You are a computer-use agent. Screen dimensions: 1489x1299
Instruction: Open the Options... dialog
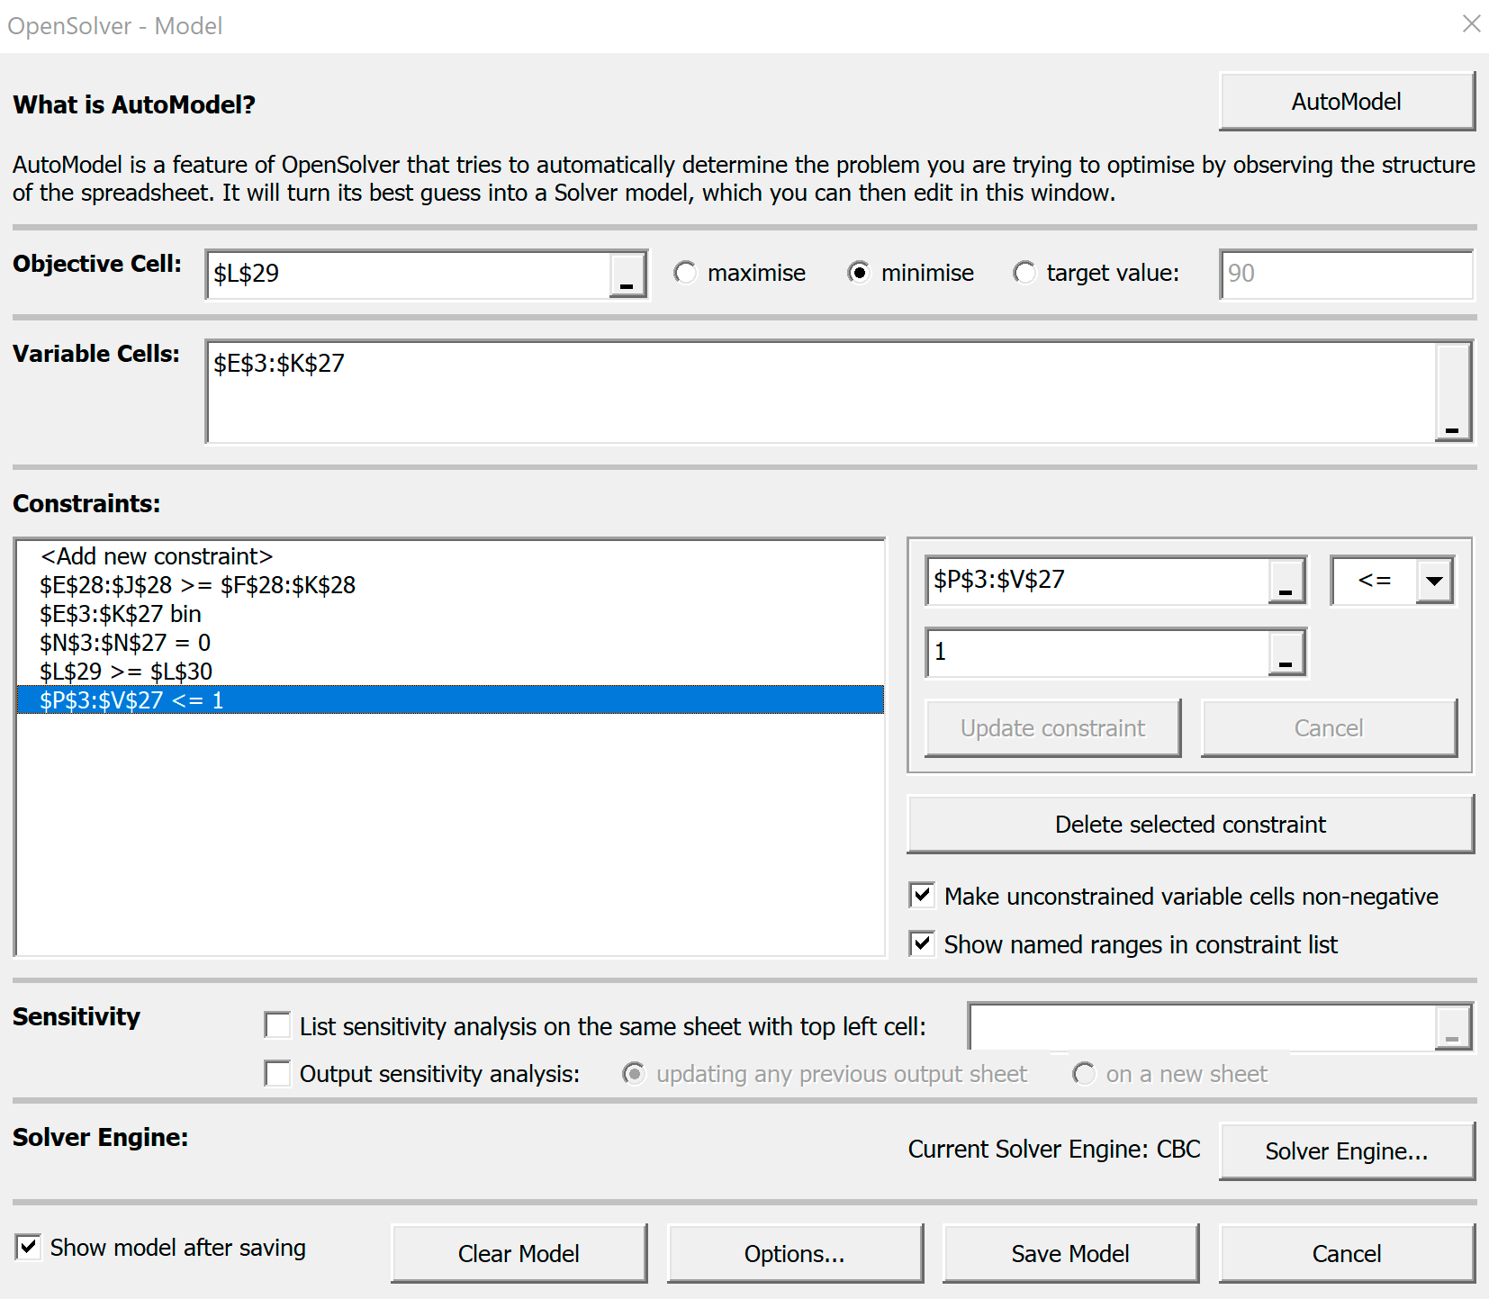(x=795, y=1254)
